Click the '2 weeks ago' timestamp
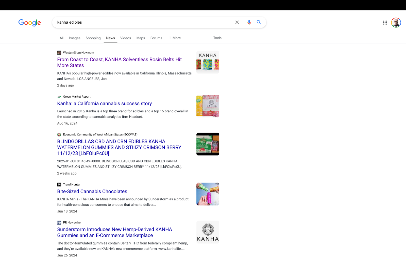The image size is (406, 264). 67,173
